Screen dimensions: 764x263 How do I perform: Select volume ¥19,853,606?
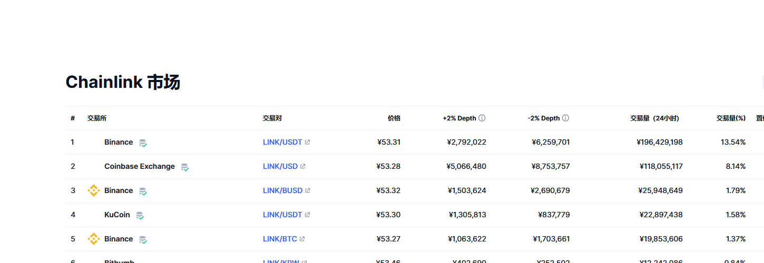[661, 239]
